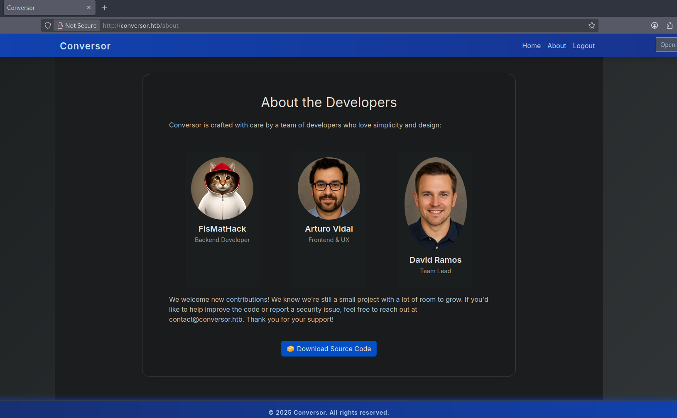Open the extensions puzzle icon
The width and height of the screenshot is (677, 418).
pos(669,25)
